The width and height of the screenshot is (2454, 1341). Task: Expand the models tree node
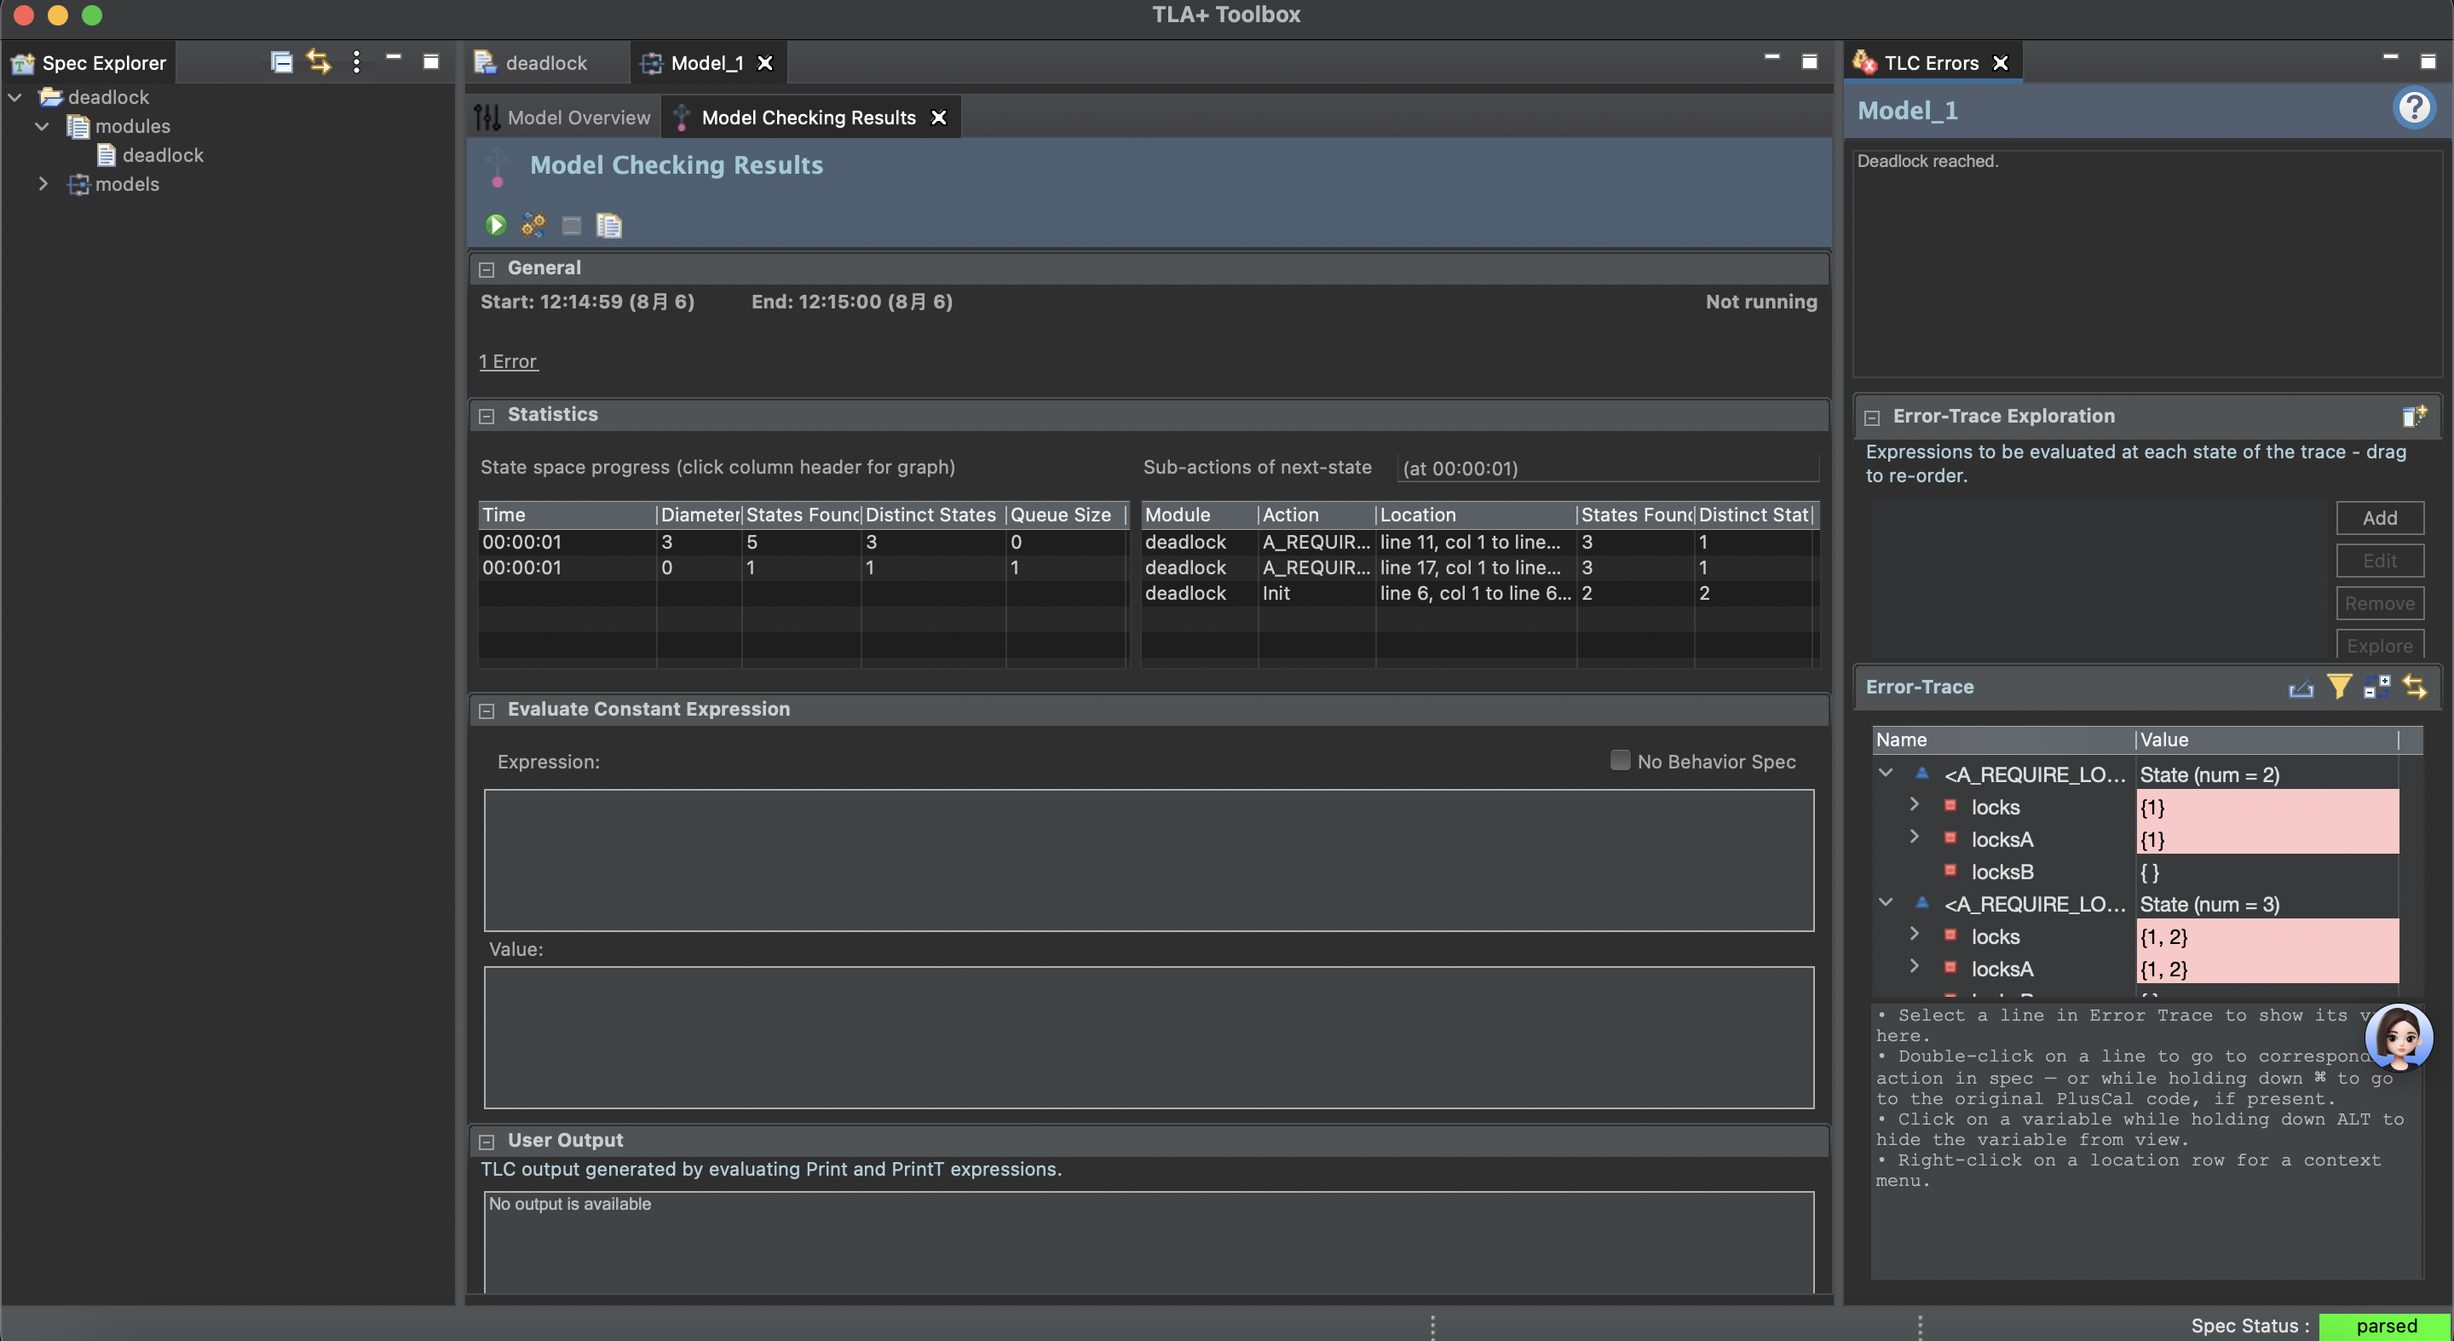click(x=43, y=184)
